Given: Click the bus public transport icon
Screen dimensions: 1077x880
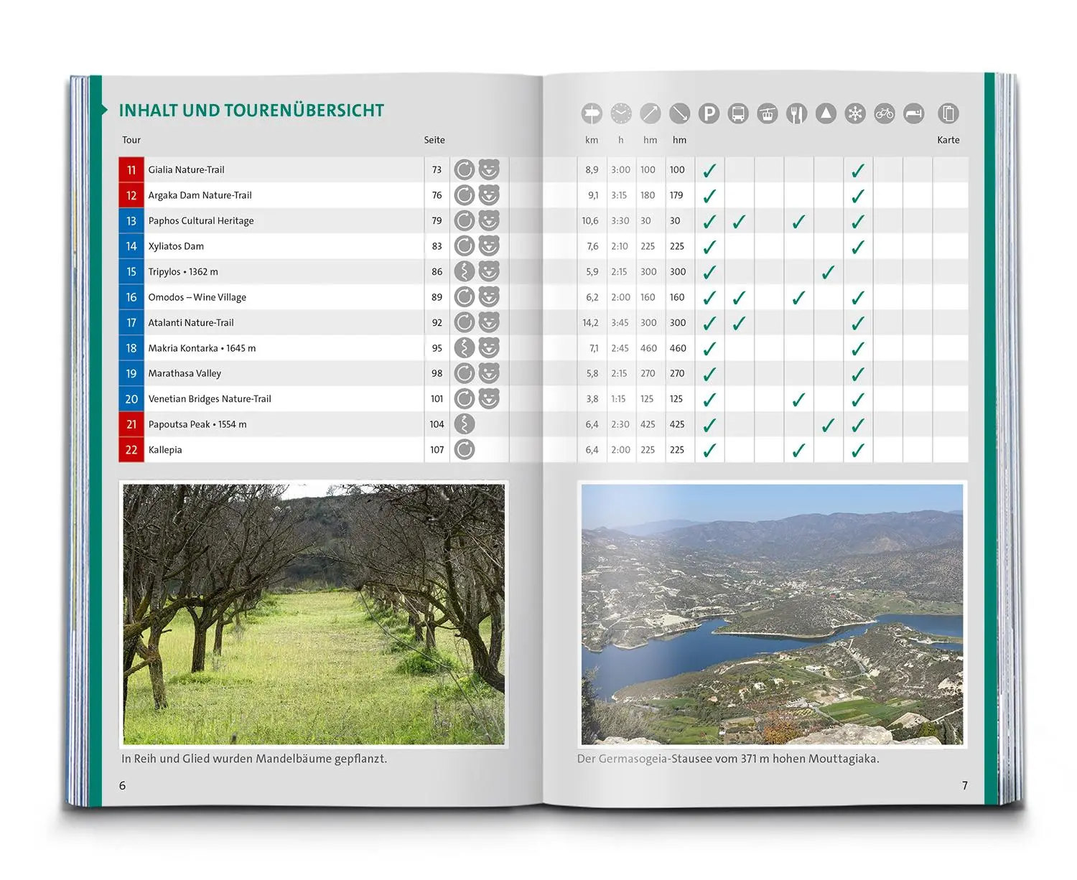Looking at the screenshot, I should pyautogui.click(x=738, y=113).
